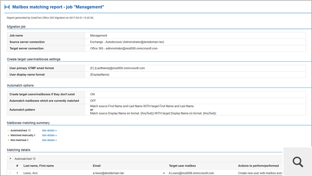Click the 'Automatch pattern' label
Viewport: 312px width, 176px height.
(22, 110)
